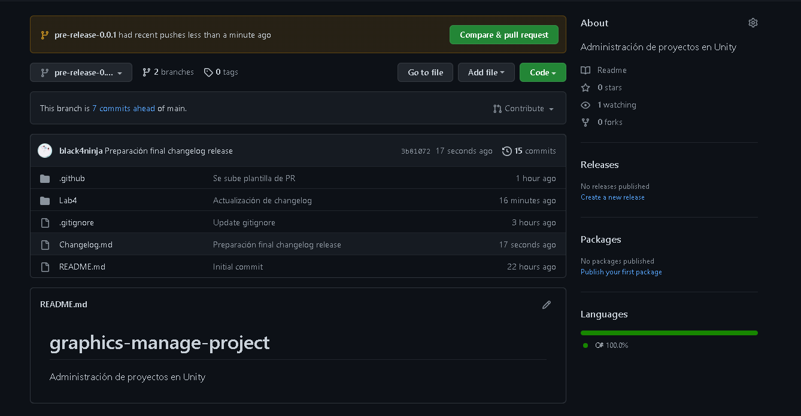
Task: Click the graphics-manage-project README heading
Action: tap(160, 343)
